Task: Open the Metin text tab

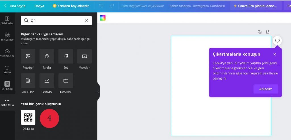Action: point(7,69)
